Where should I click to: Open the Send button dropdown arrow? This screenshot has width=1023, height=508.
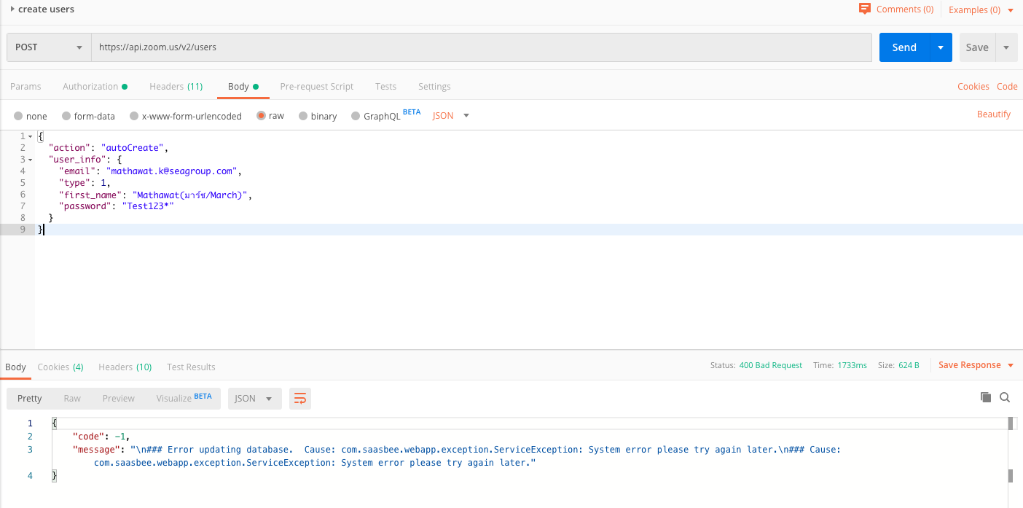(940, 47)
